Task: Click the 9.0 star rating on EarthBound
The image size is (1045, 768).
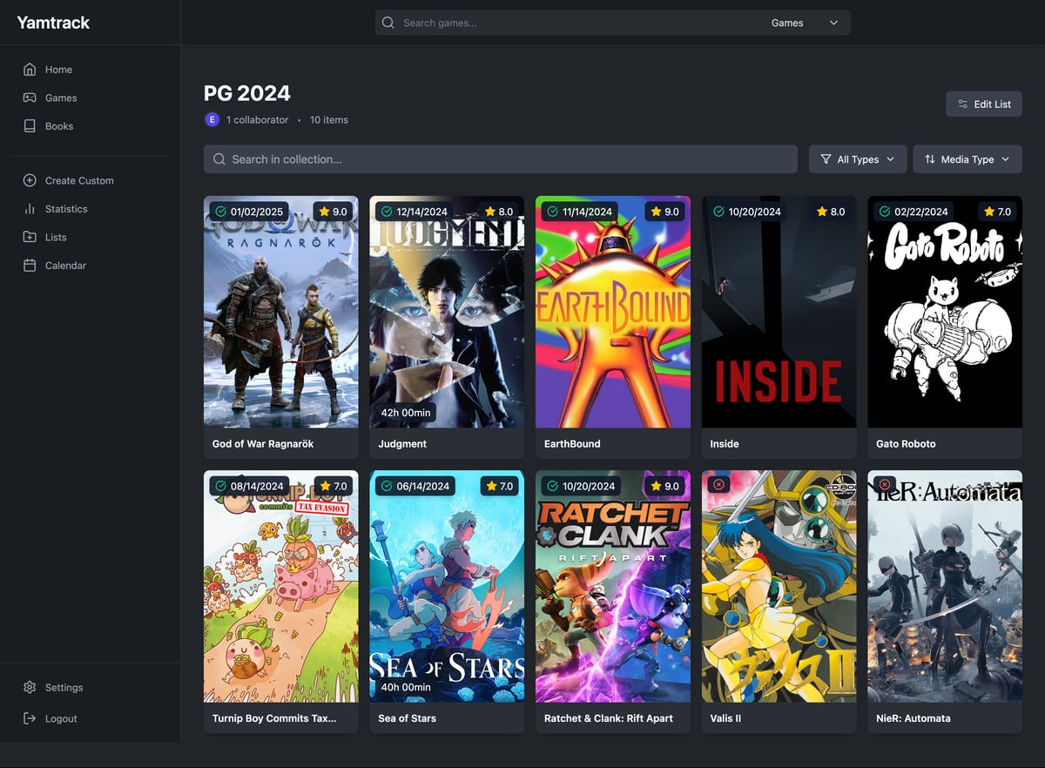Action: coord(664,212)
